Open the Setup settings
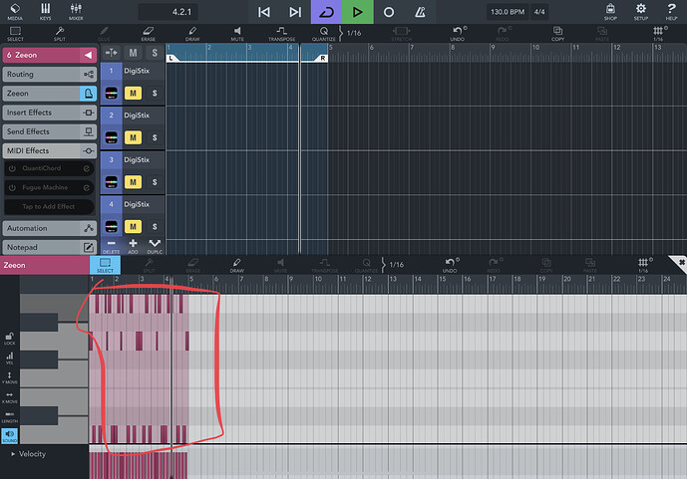Viewport: 687px width, 479px height. point(640,12)
